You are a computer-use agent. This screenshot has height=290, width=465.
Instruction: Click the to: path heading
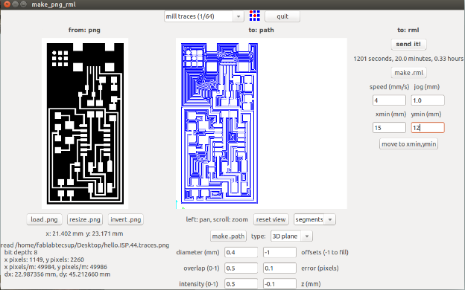coord(262,30)
